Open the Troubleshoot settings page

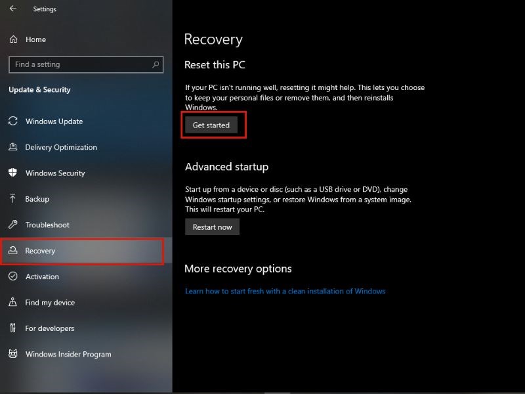[47, 225]
